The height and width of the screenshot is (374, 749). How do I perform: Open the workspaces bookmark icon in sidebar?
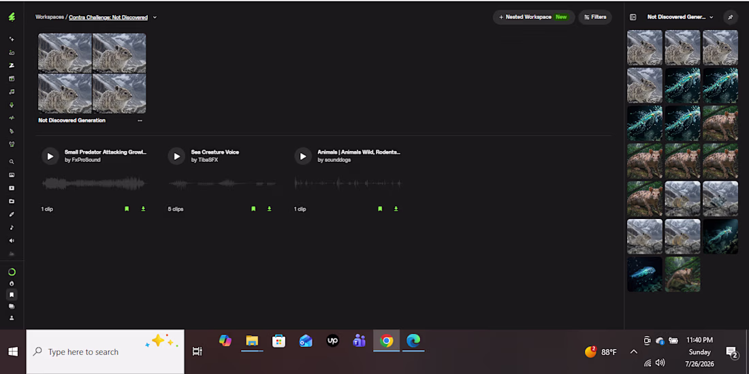click(12, 295)
